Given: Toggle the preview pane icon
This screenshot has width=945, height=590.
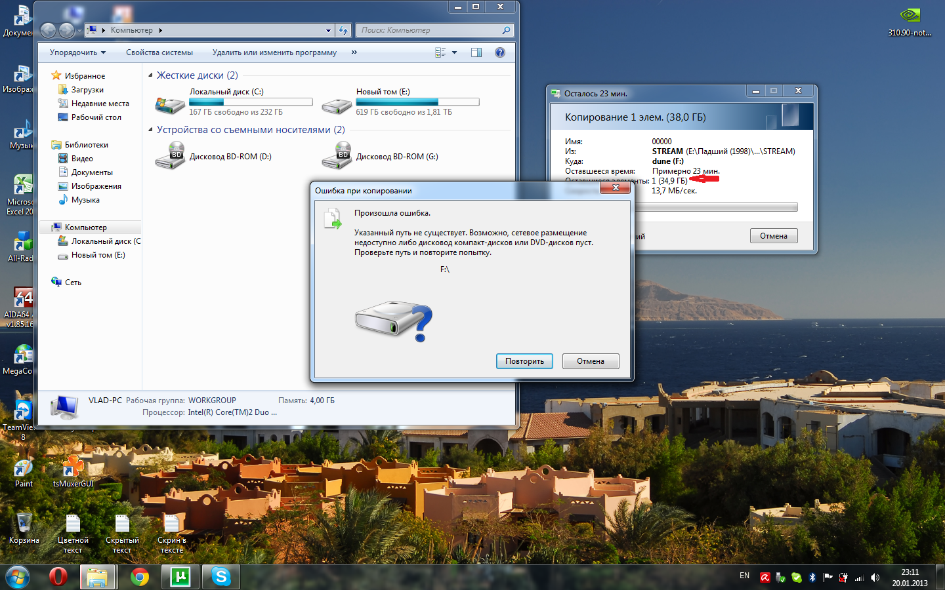Looking at the screenshot, I should coord(476,52).
